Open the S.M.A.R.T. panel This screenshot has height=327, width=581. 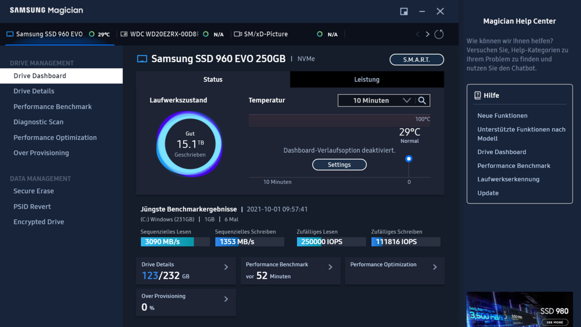click(416, 59)
